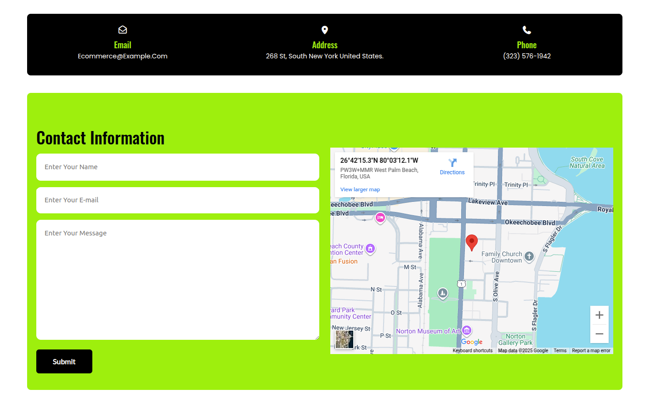The width and height of the screenshot is (650, 412).
Task: Click the address location pin icon
Action: coord(325,30)
